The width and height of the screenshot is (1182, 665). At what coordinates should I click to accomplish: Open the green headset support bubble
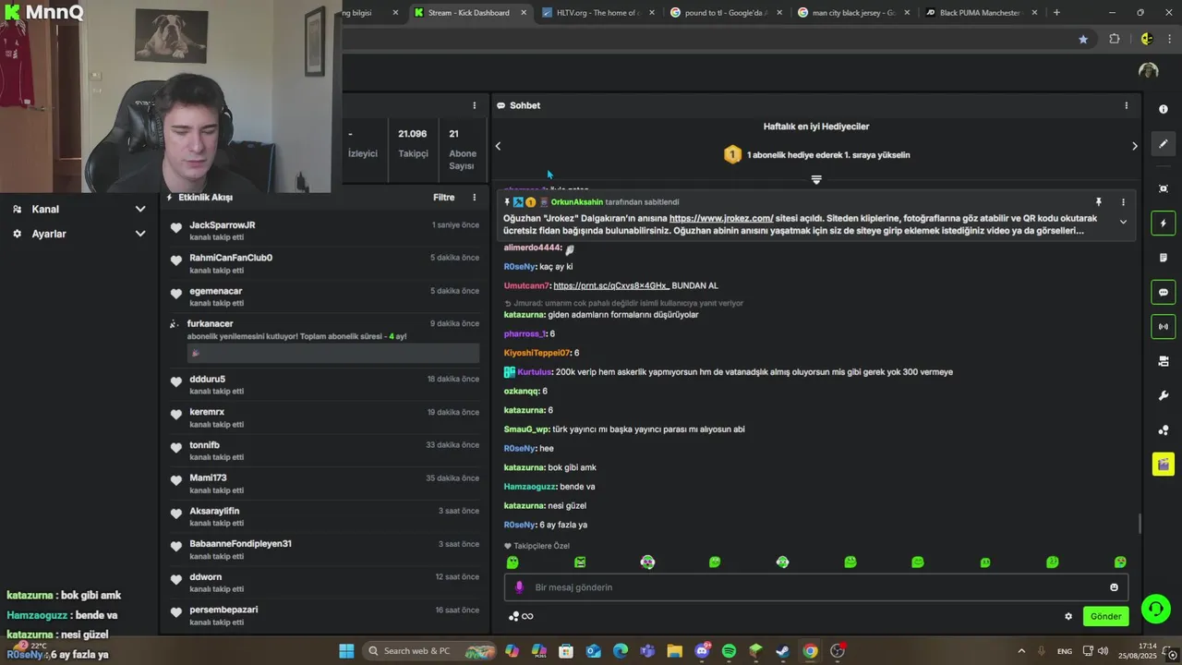(x=1155, y=608)
